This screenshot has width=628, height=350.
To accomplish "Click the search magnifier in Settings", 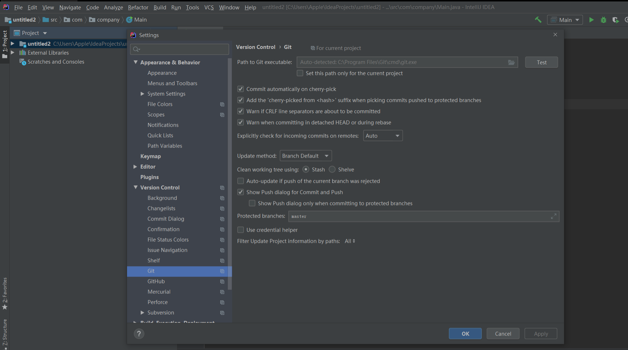I will pos(136,49).
